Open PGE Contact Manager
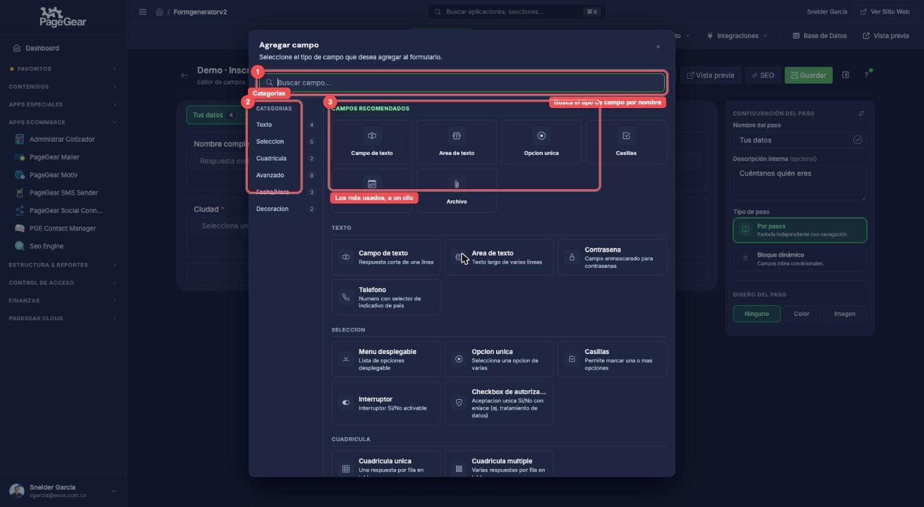This screenshot has height=507, width=924. 62,229
